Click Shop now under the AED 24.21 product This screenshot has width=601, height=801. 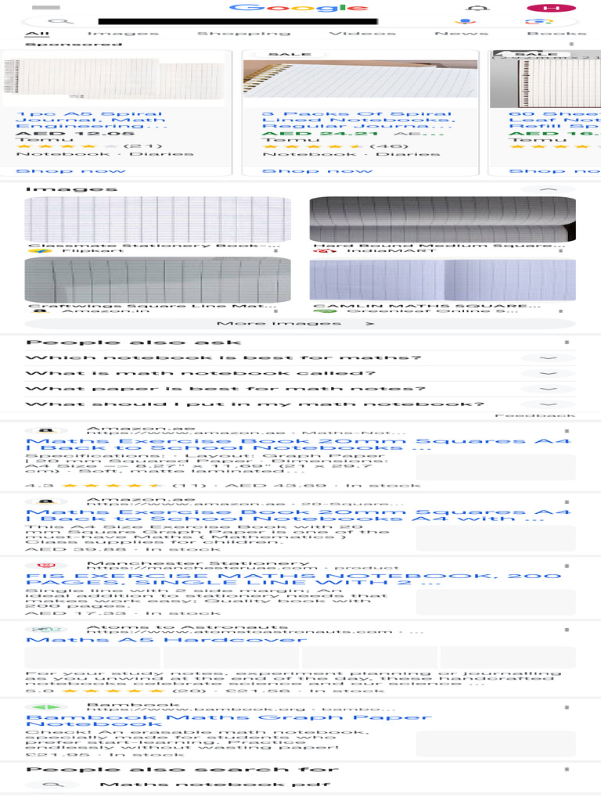coord(318,171)
